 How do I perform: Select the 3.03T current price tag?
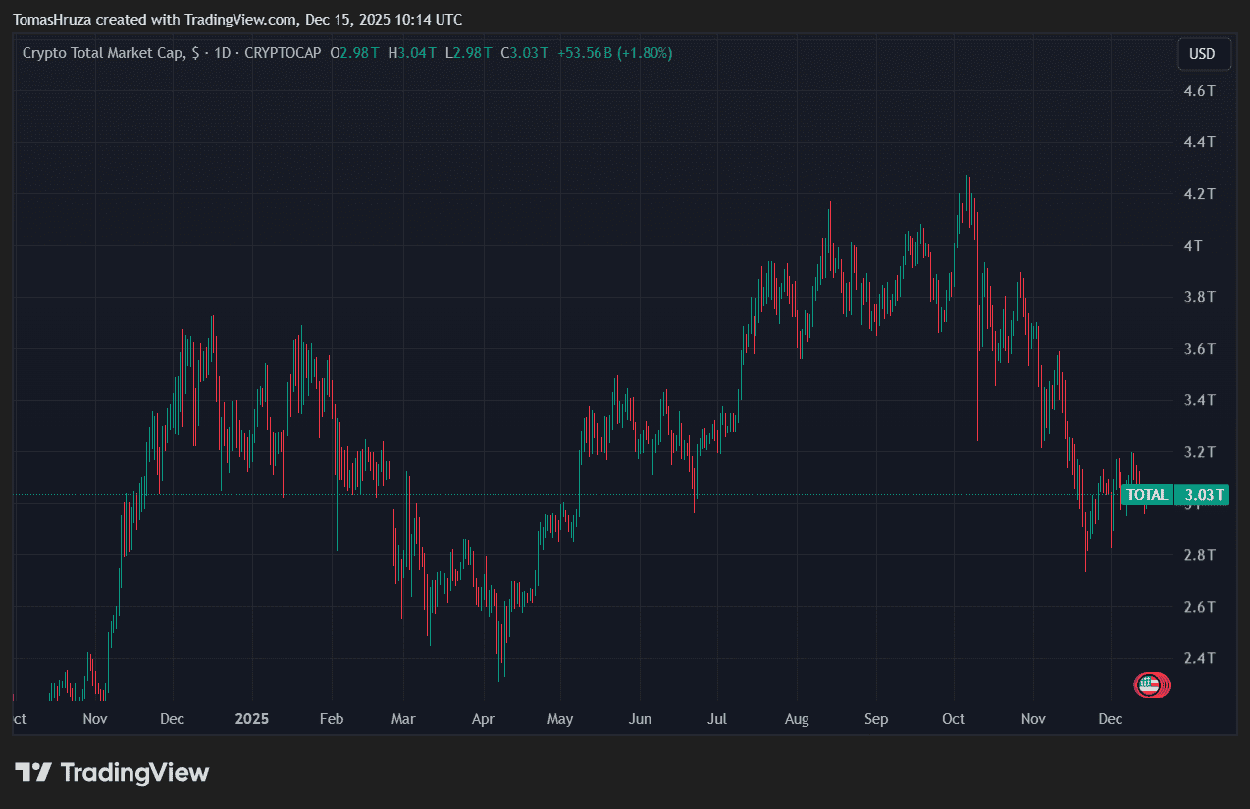1204,495
